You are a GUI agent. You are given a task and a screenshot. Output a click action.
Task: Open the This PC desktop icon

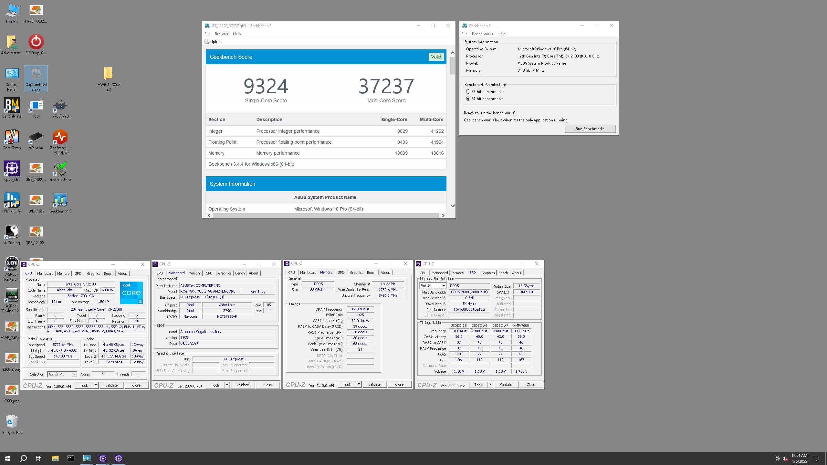tap(12, 14)
